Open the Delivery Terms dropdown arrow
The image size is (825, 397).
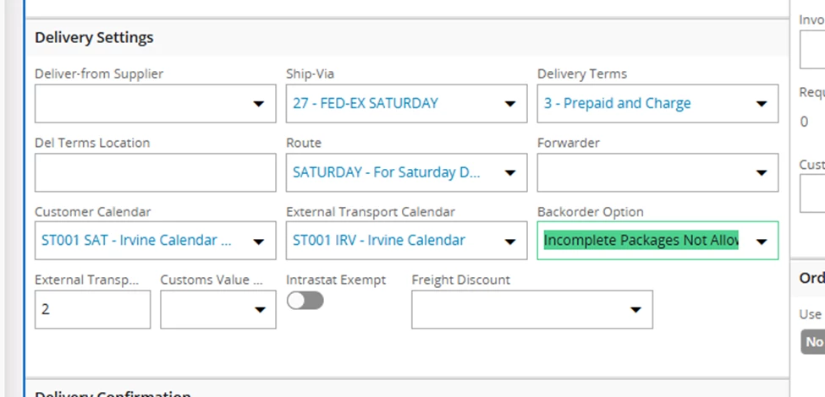point(761,104)
